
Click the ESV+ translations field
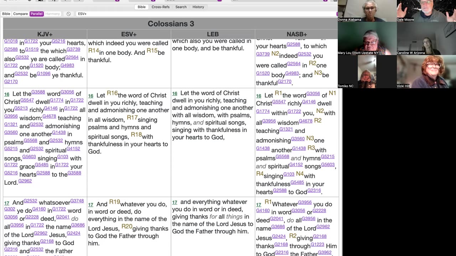(207, 14)
